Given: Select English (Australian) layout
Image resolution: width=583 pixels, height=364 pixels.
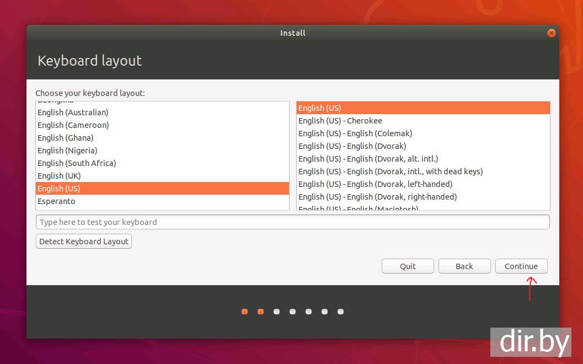Looking at the screenshot, I should 163,113.
